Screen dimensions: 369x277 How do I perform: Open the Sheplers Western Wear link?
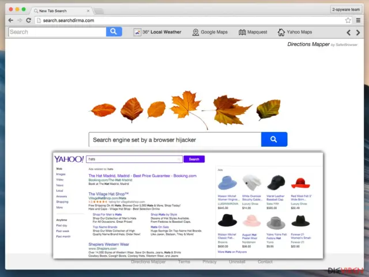click(109, 244)
